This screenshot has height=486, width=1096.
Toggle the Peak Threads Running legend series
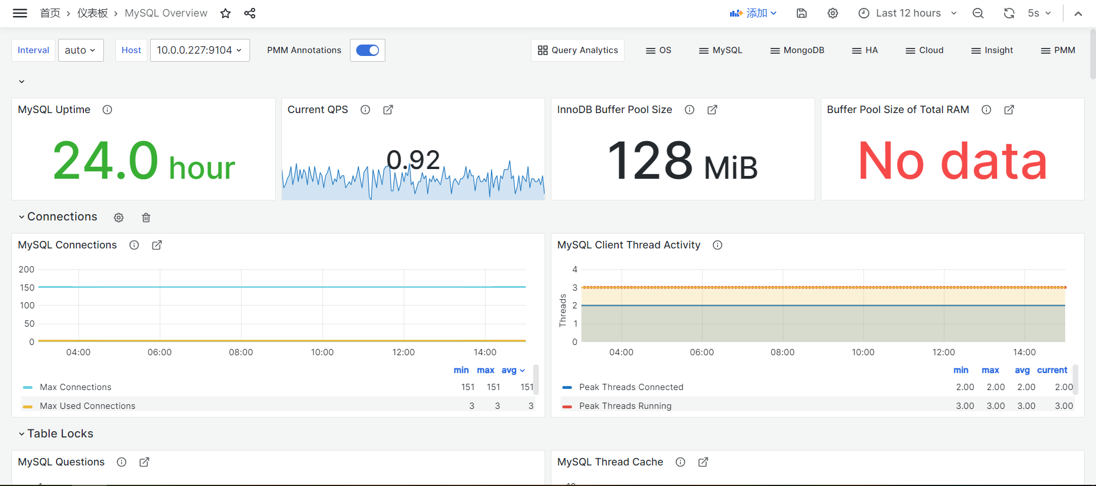coord(625,406)
